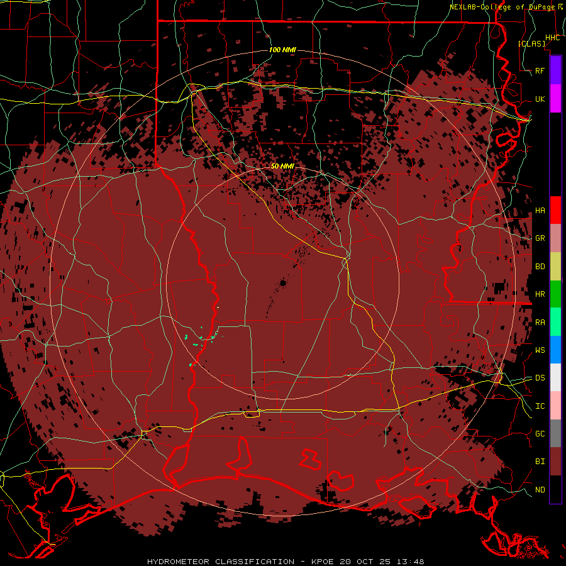Click the RF purple color swatch
566x566 pixels.
pyautogui.click(x=555, y=70)
